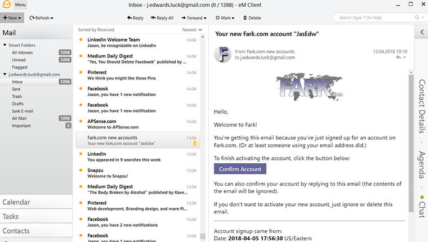Open the Forward dropdown arrow
The height and width of the screenshot is (242, 428).
(x=205, y=18)
